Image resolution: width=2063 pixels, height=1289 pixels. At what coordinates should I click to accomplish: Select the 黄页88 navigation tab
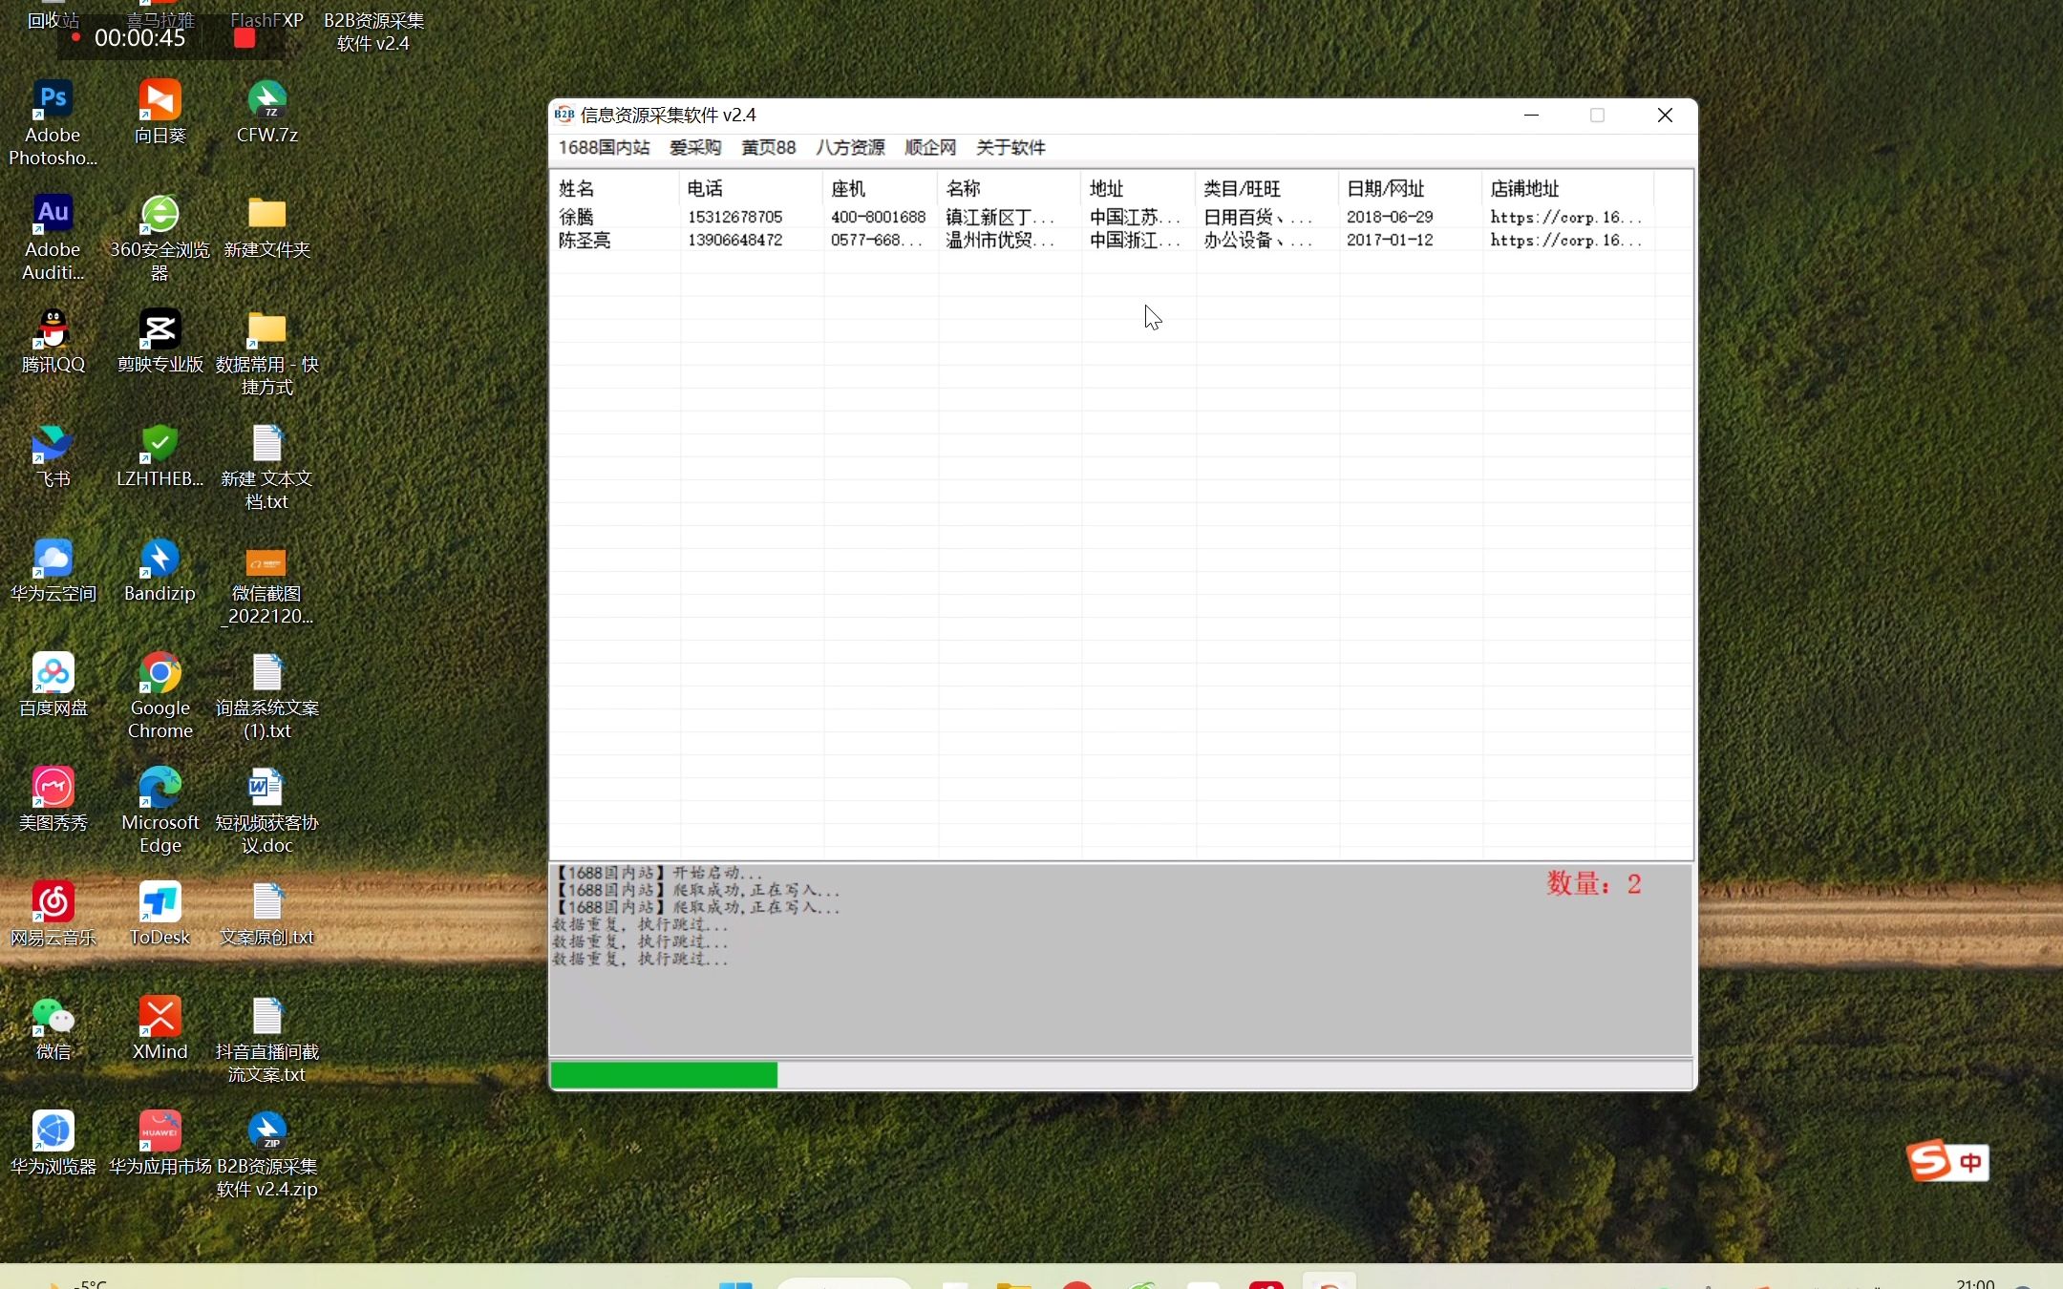(x=768, y=147)
